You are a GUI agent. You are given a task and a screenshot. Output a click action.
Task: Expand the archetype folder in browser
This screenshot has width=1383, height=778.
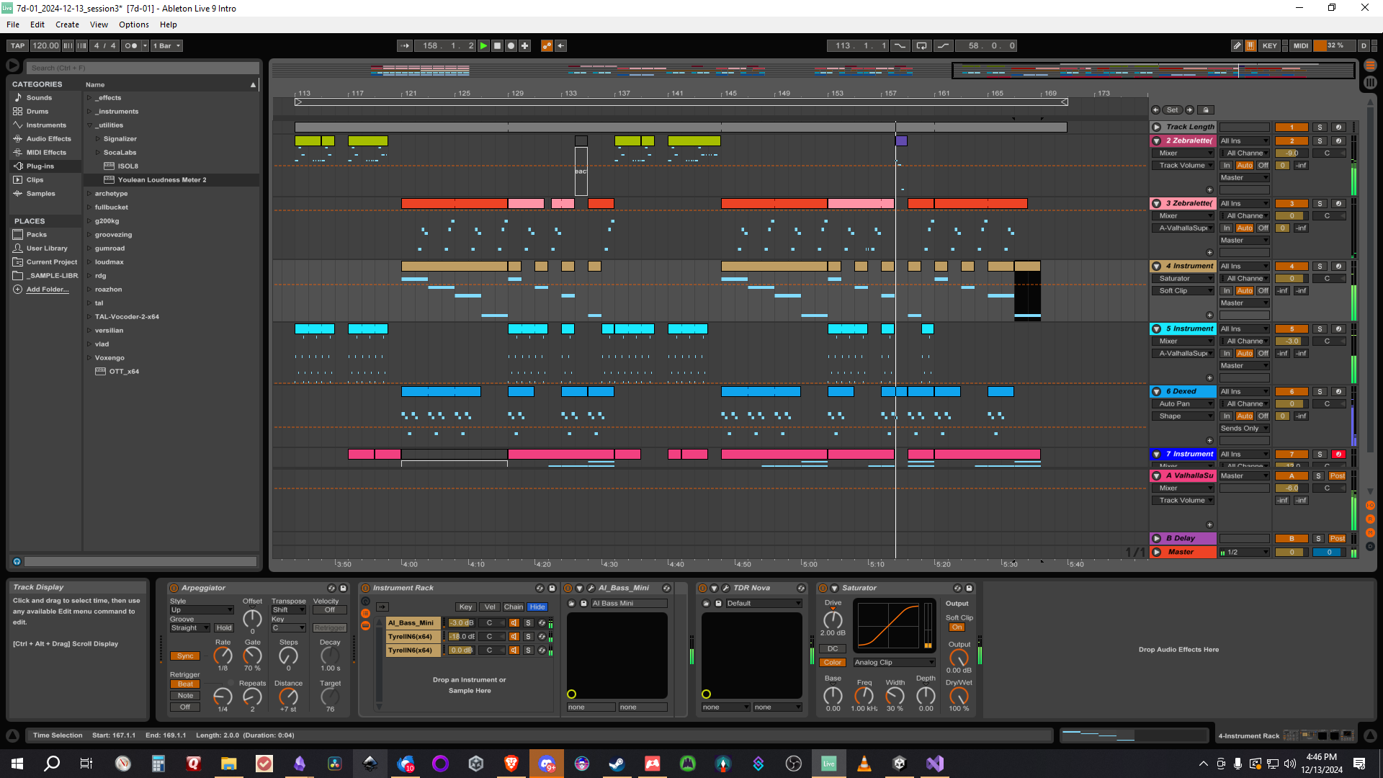tap(89, 194)
